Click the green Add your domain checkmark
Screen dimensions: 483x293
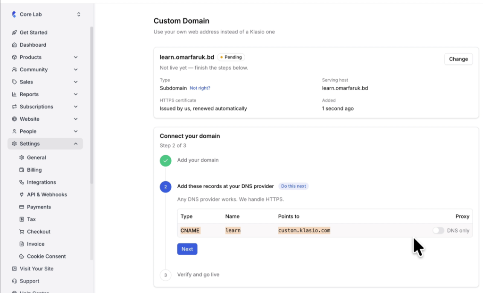[166, 160]
